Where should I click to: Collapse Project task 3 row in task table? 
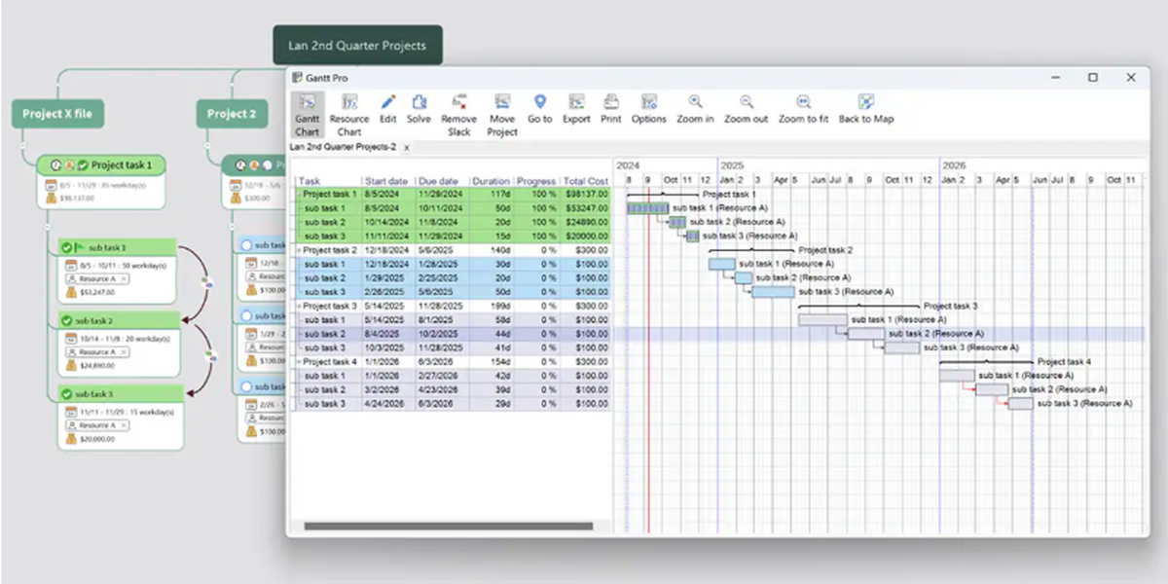click(299, 307)
